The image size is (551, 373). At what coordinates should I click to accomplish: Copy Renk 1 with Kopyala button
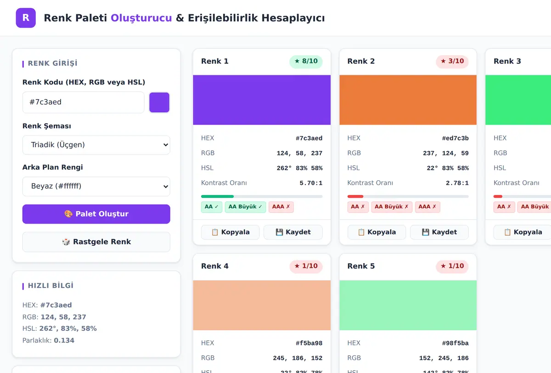[x=231, y=232]
